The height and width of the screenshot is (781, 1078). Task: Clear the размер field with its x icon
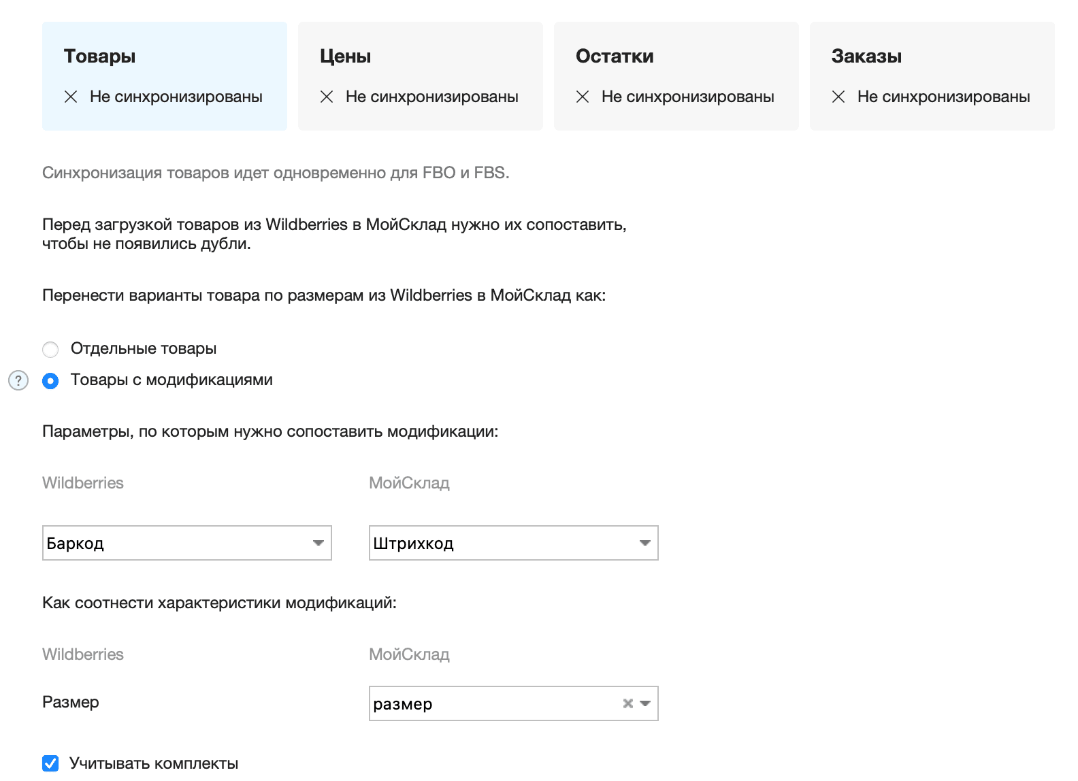click(x=627, y=703)
